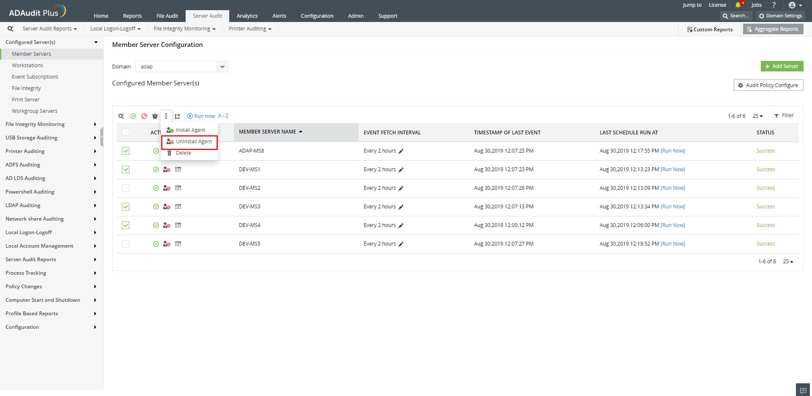Click the export icon beside the three-dot menu
This screenshot has height=396, width=812.
point(178,116)
